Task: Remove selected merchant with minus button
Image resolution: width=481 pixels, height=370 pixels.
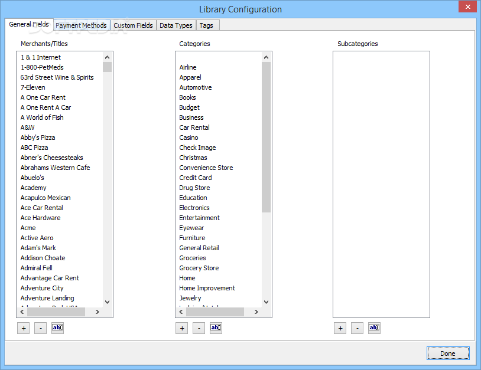Action: tap(41, 328)
